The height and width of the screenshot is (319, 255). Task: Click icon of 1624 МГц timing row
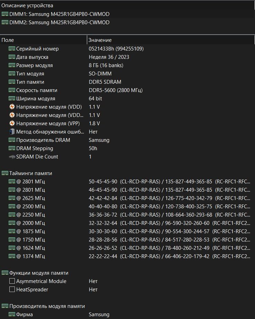coord(12,248)
